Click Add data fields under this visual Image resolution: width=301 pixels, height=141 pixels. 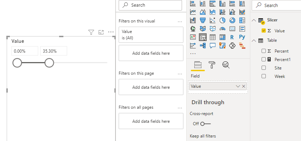coord(151,53)
